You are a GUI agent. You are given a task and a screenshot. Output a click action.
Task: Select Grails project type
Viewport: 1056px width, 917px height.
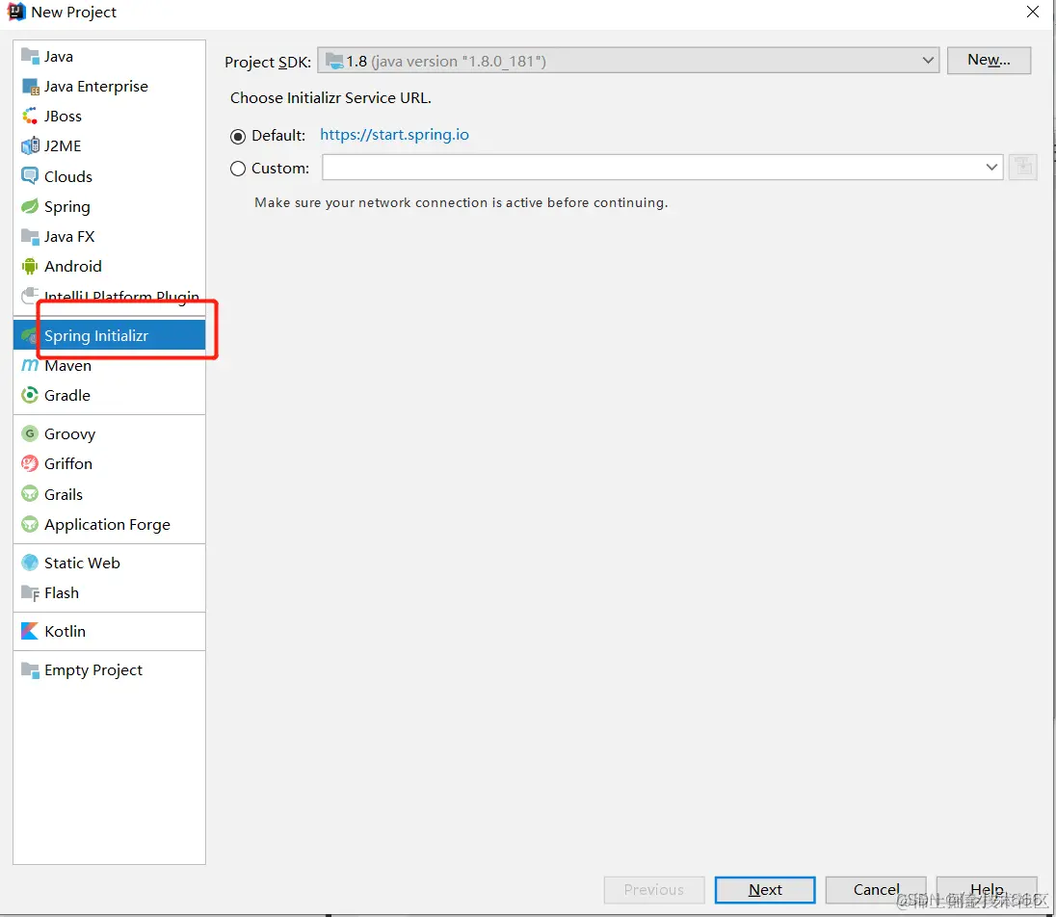(109, 494)
